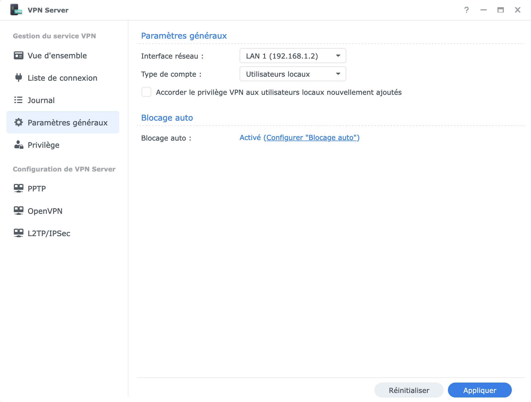Show the Journal page
This screenshot has height=402, width=531.
click(63, 100)
